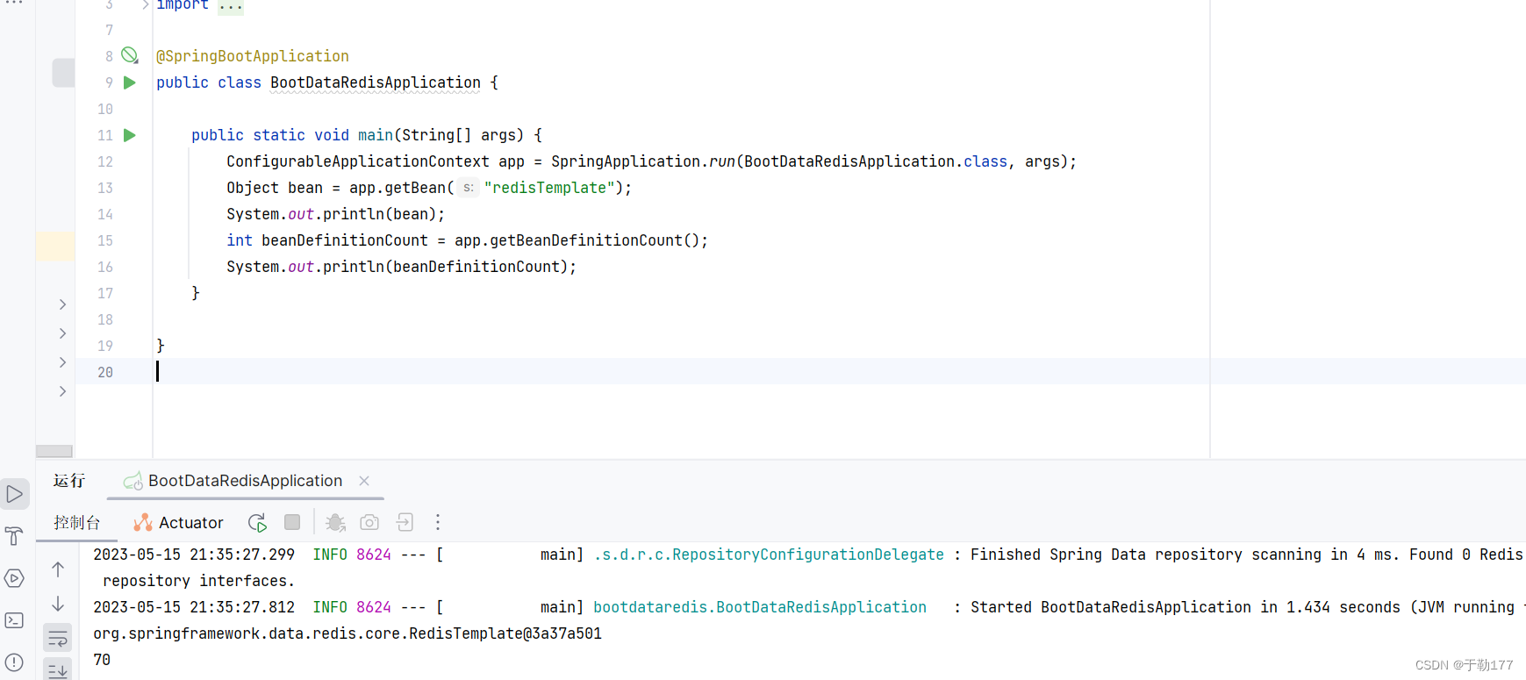Image resolution: width=1526 pixels, height=680 pixels.
Task: Click the s: parameter hint
Action: click(469, 188)
